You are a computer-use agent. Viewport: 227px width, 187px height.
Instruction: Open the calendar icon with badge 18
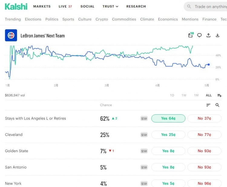tap(191, 35)
